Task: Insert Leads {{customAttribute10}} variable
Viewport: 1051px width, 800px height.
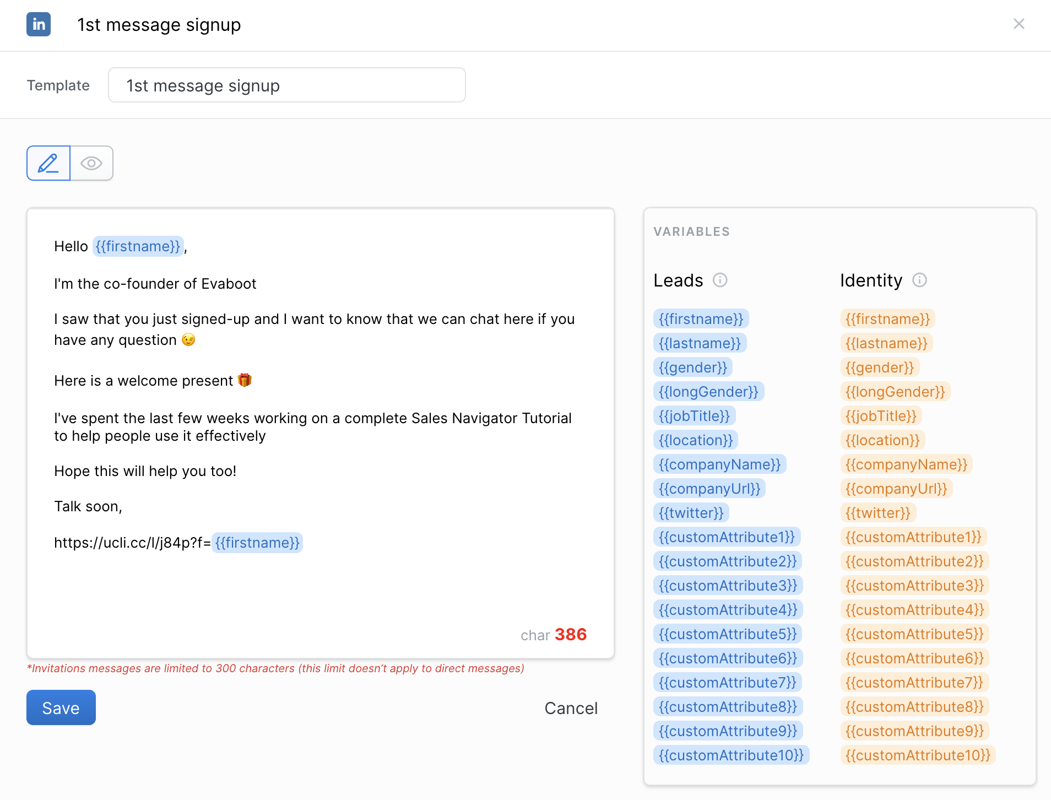Action: pos(732,755)
